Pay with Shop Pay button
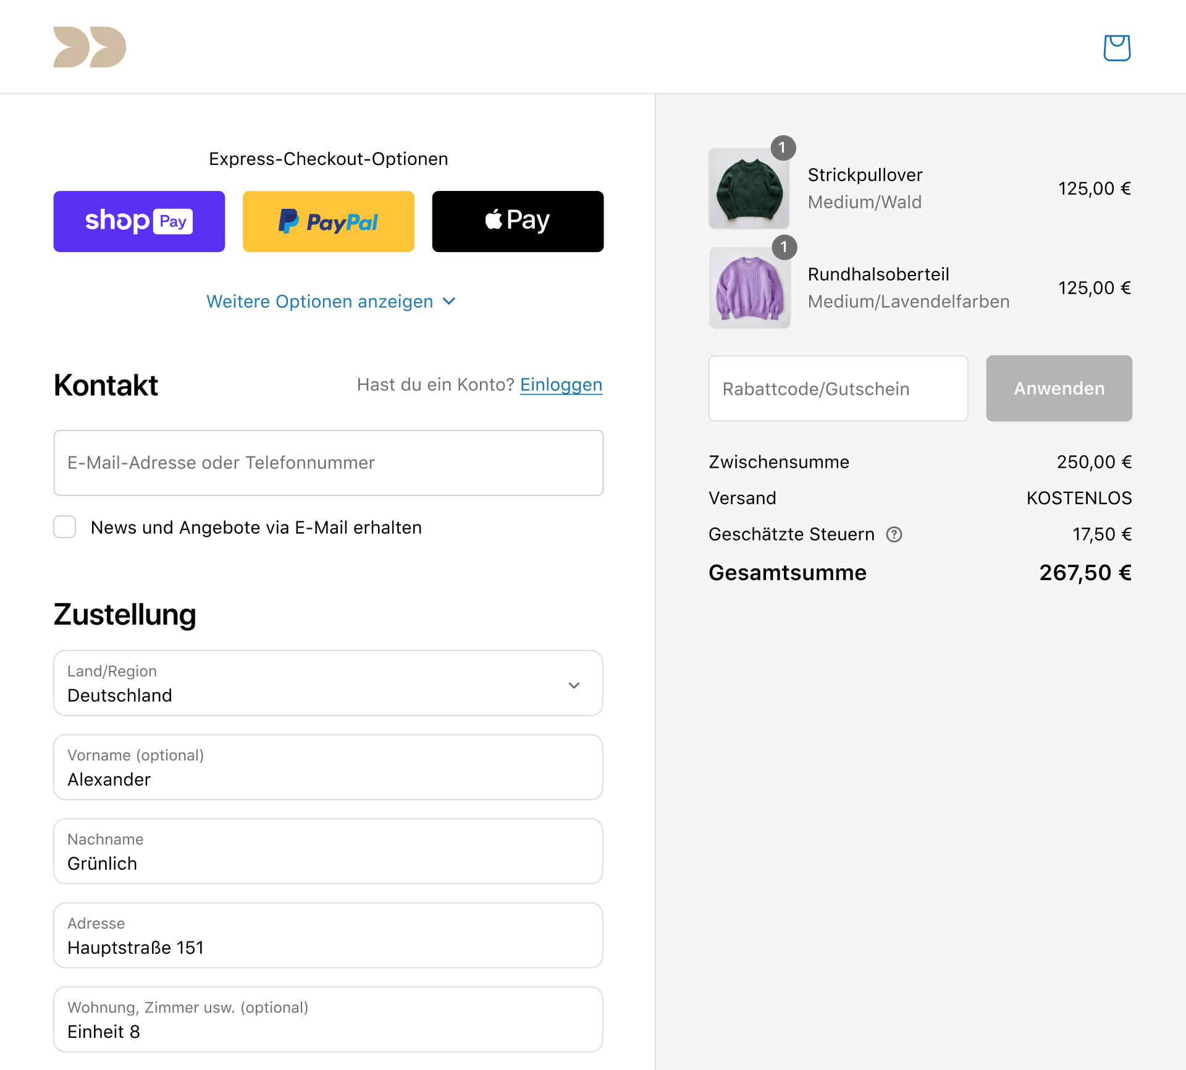Image resolution: width=1186 pixels, height=1070 pixels. (139, 221)
